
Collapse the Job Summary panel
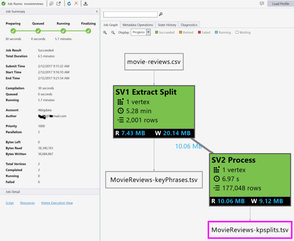pyautogui.click(x=96, y=11)
